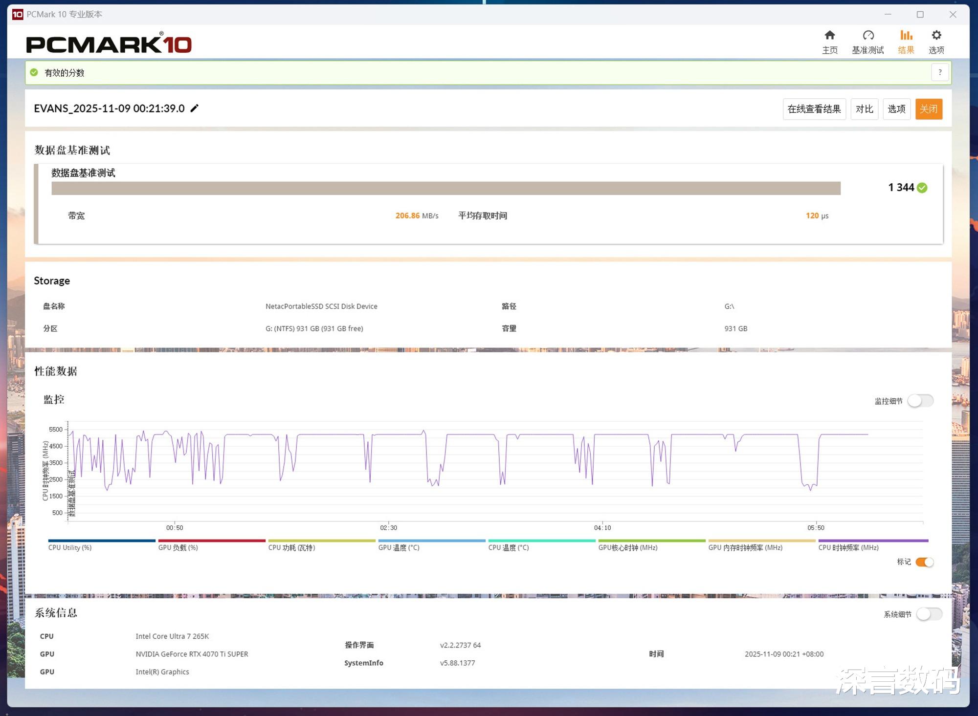
Task: Enable the 系统细节 system details toggle
Action: point(929,614)
